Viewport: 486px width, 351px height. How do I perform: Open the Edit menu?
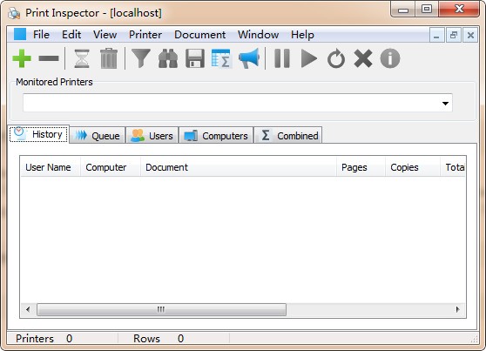(71, 35)
